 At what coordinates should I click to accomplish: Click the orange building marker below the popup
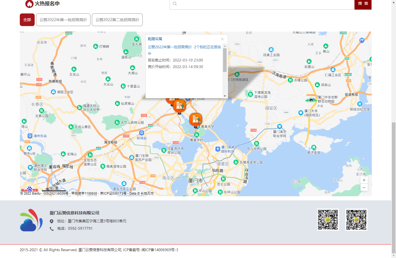pos(180,106)
